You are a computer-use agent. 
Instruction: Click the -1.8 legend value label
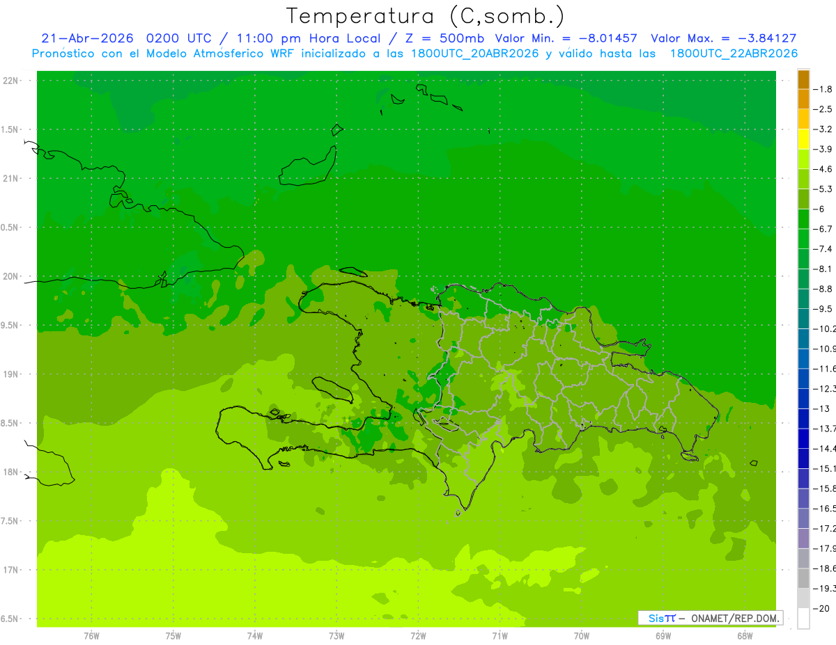pyautogui.click(x=823, y=89)
